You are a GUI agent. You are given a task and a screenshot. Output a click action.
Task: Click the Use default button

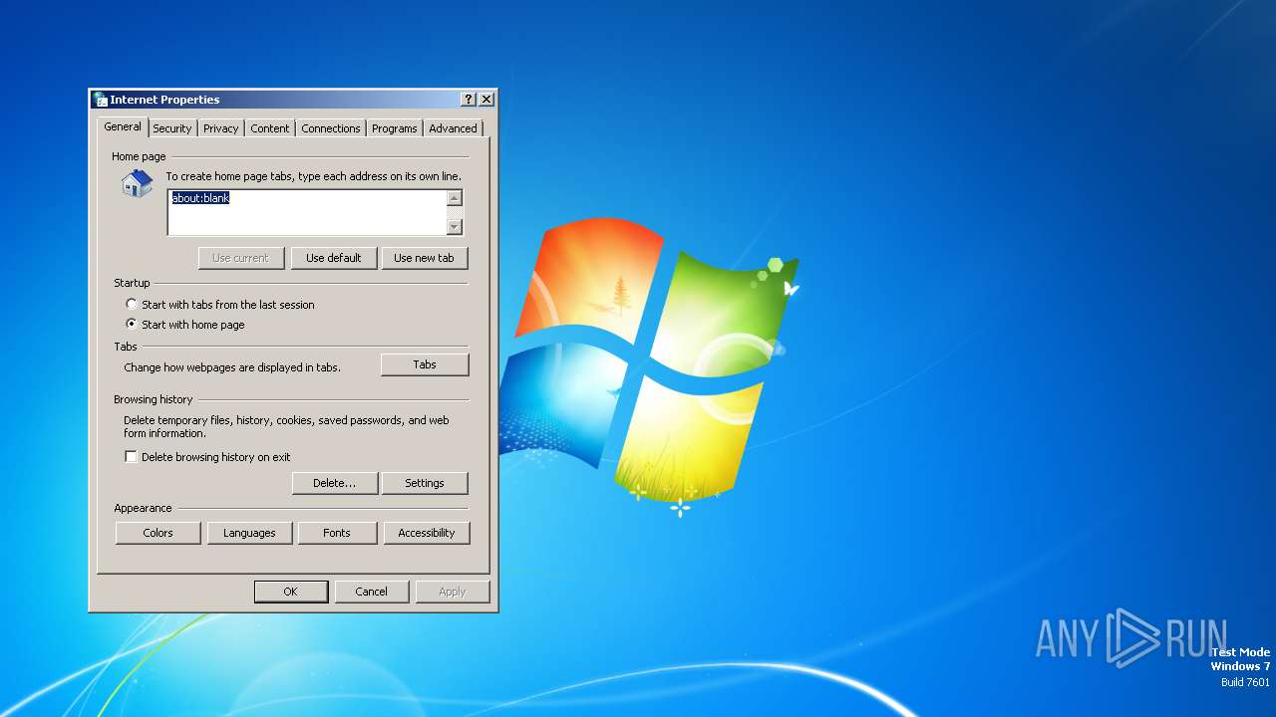point(334,258)
